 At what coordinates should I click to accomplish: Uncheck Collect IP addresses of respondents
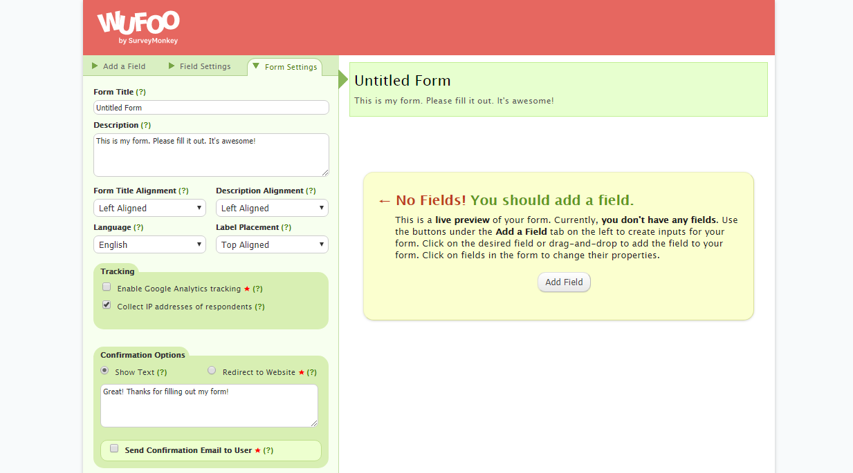[x=106, y=305]
